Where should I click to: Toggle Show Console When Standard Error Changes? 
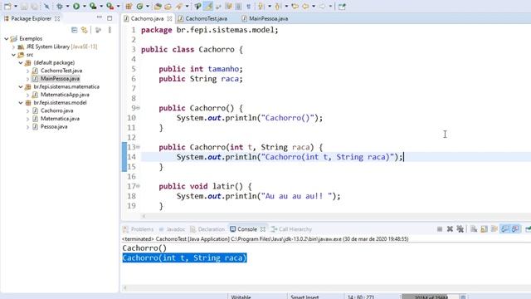(515, 229)
